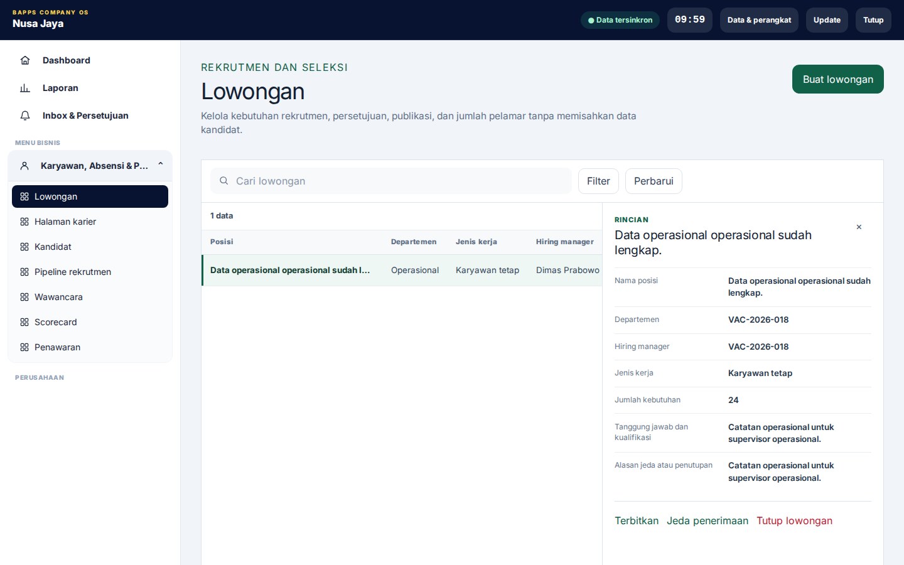The image size is (904, 565).
Task: Click the Tutup button in top bar
Action: pos(873,20)
